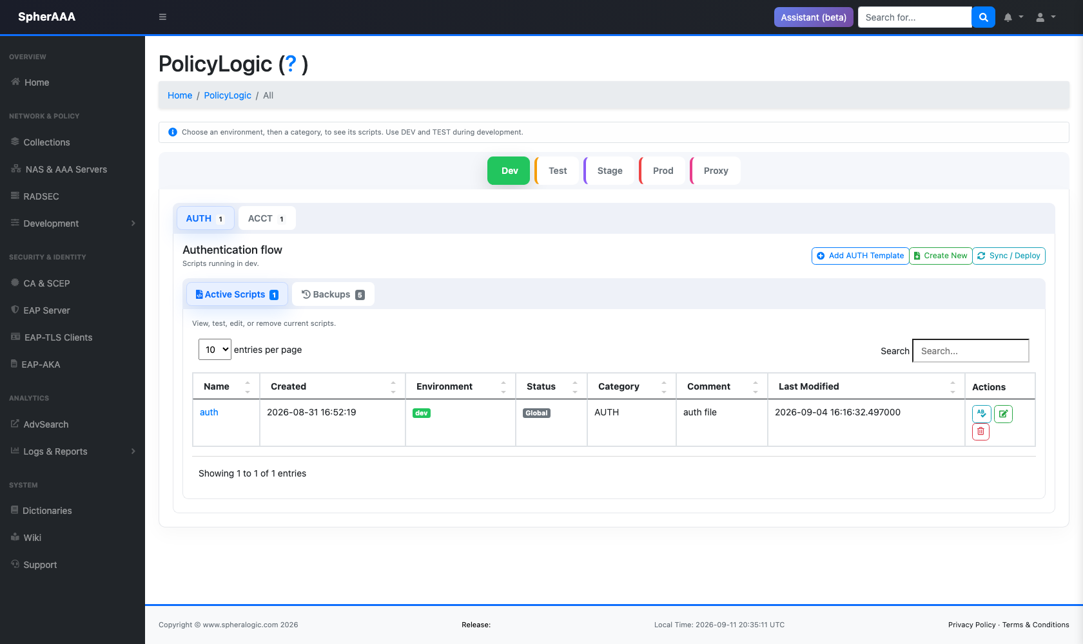
Task: Open the notifications bell menu
Action: click(1013, 17)
